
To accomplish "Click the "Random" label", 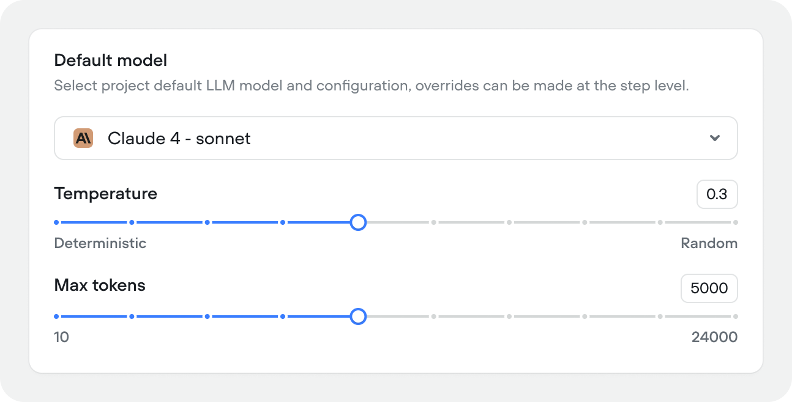I will click(709, 243).
